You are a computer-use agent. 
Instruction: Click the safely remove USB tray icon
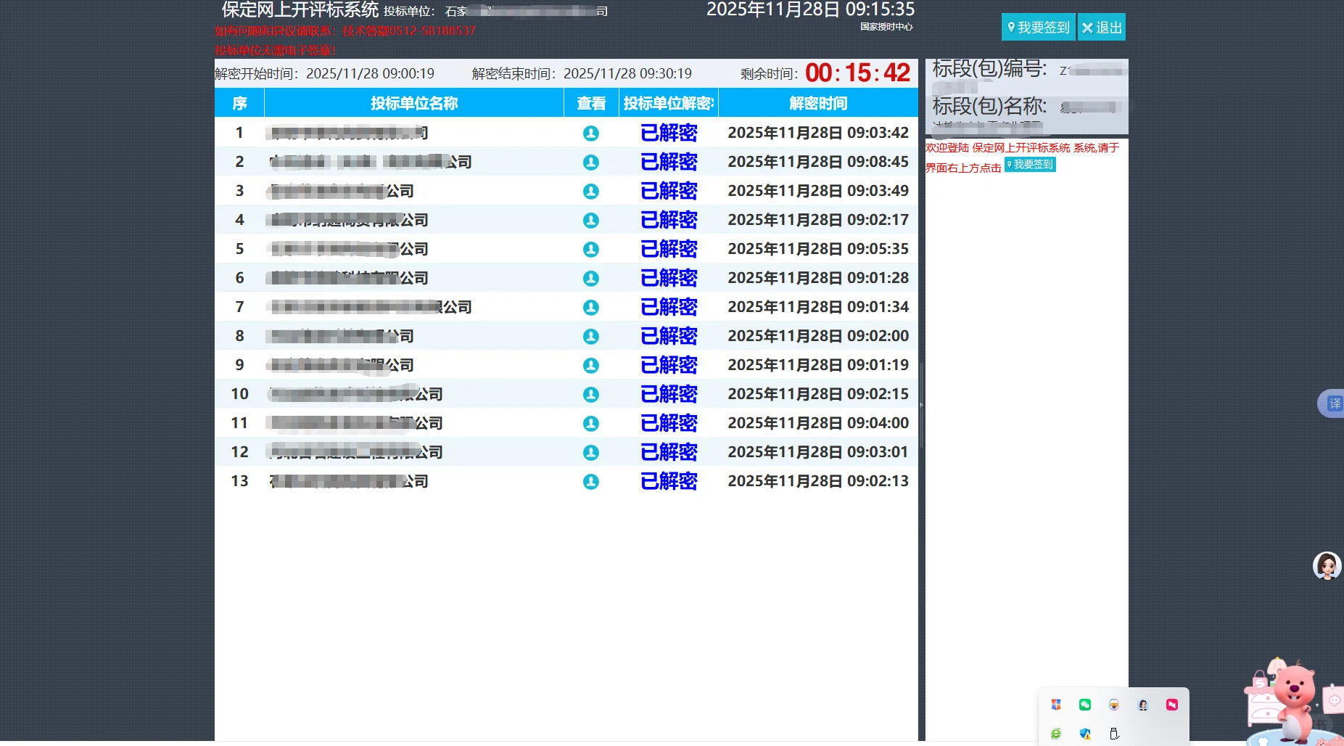[1114, 734]
